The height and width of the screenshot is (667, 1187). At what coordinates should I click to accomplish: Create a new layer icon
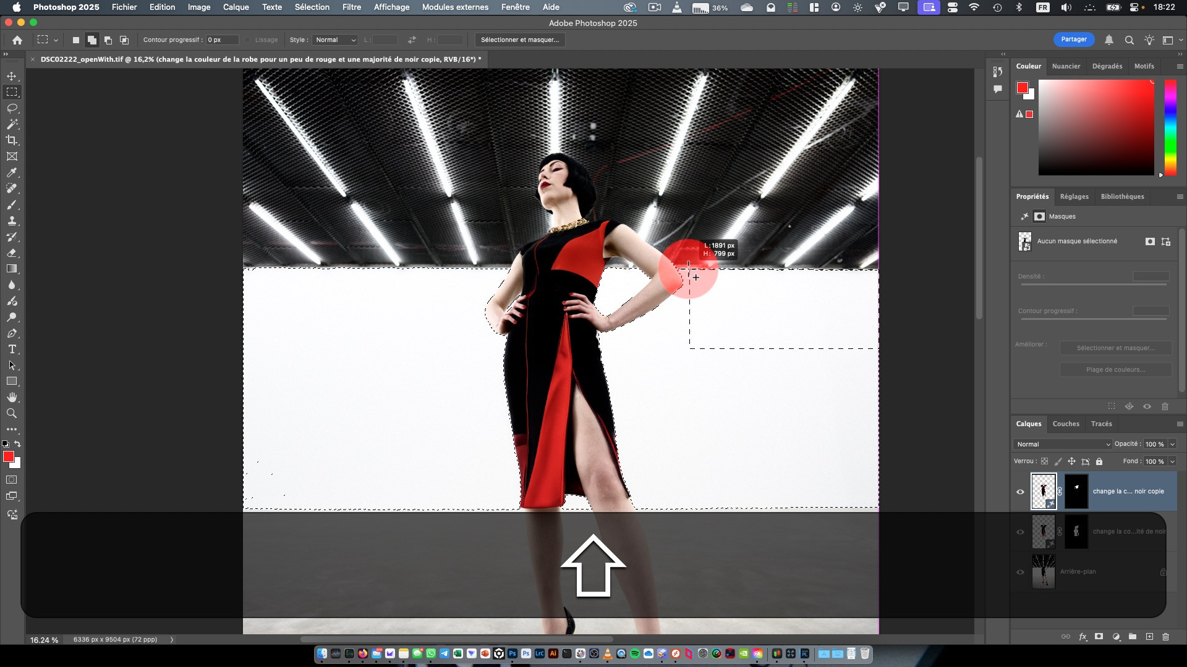(1149, 636)
